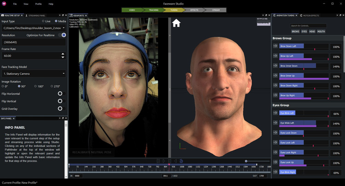
Task: Increase the frame rate with the up arrow
Action: 63,54
